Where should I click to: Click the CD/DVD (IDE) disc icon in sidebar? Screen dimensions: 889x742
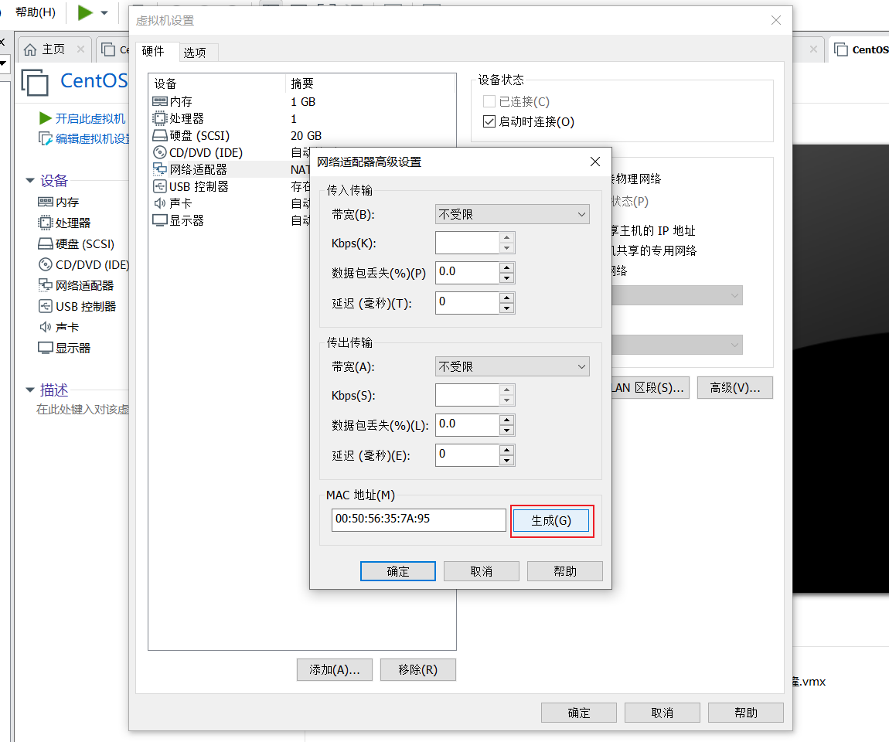46,264
